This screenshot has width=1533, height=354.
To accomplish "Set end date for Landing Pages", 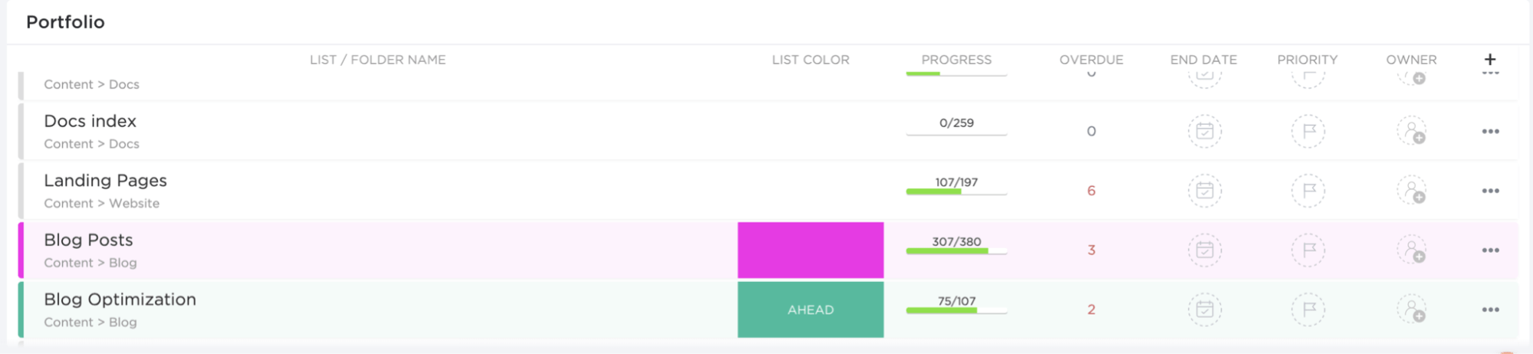I will coord(1204,191).
